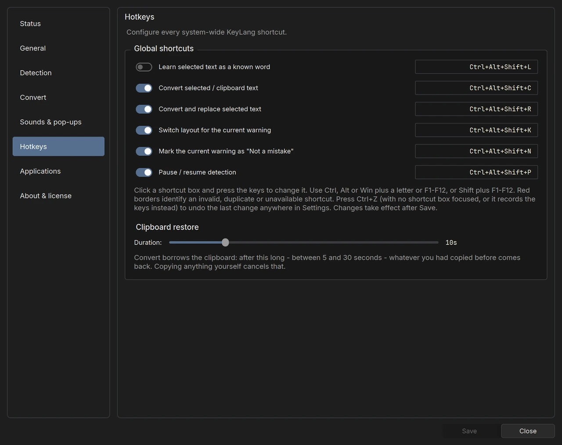Click the 'Global shortcuts' group title
The height and width of the screenshot is (445, 562).
pyautogui.click(x=164, y=49)
